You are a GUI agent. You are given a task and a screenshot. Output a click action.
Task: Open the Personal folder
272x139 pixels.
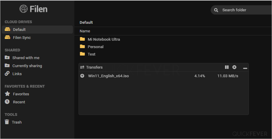coord(96,47)
